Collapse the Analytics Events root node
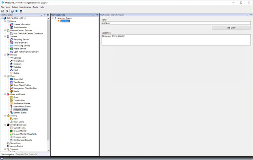The image size is (253, 160). [x=52, y=18]
